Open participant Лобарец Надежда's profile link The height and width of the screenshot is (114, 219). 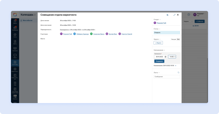[82, 34]
